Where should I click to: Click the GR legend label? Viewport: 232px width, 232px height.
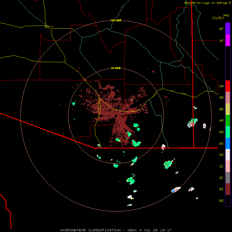(221, 98)
